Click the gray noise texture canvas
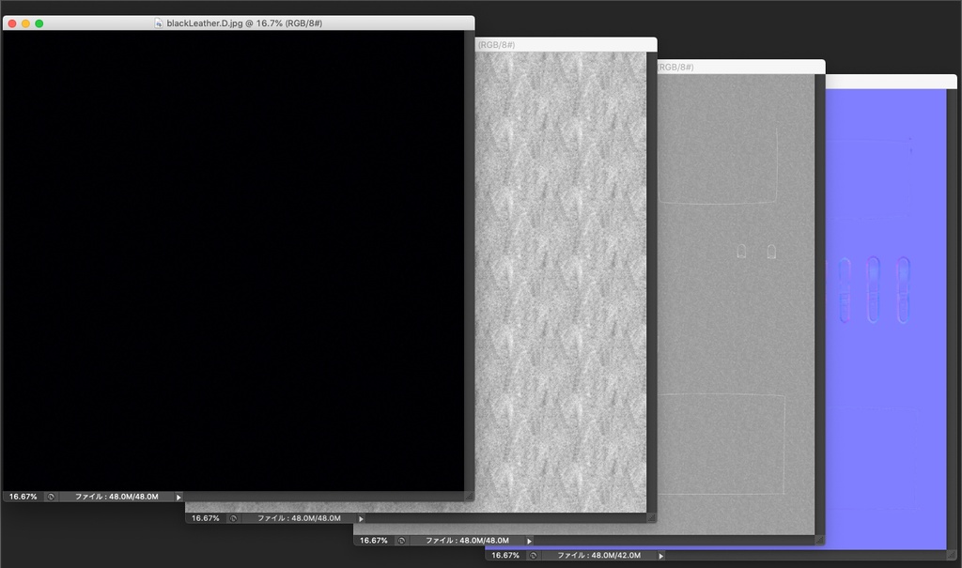This screenshot has width=962, height=568. click(x=560, y=283)
